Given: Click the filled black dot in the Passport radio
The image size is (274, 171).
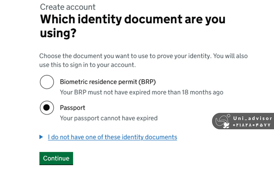Looking at the screenshot, I should pyautogui.click(x=47, y=108).
